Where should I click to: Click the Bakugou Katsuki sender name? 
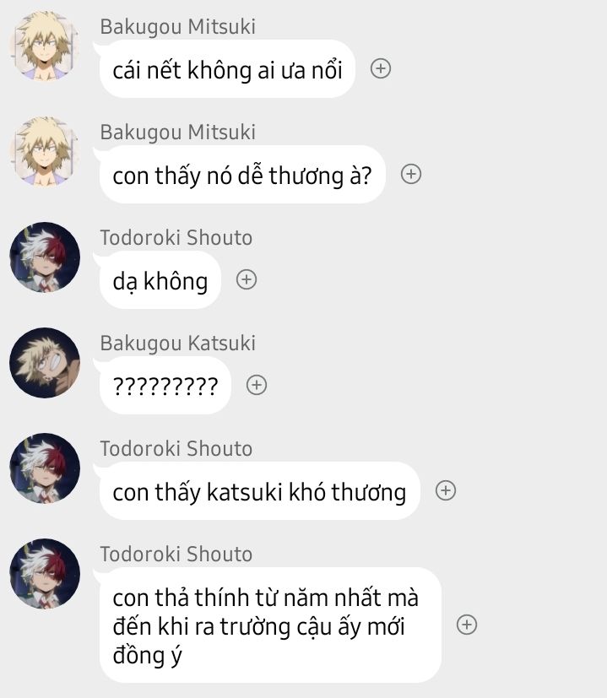click(177, 344)
